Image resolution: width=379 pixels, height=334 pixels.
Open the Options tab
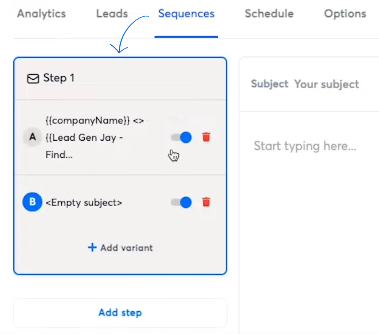(345, 14)
